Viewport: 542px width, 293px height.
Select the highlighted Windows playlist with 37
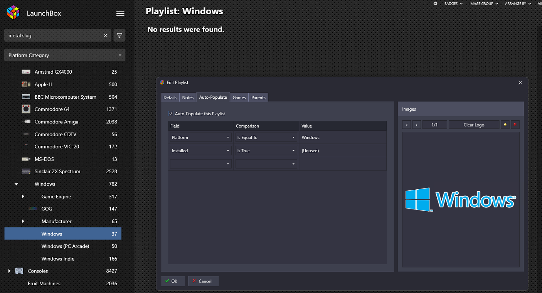click(x=63, y=234)
